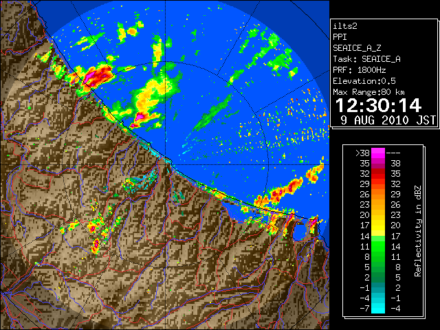Click the PRF: 1800Hz value
The height and width of the screenshot is (330, 440).
[360, 70]
